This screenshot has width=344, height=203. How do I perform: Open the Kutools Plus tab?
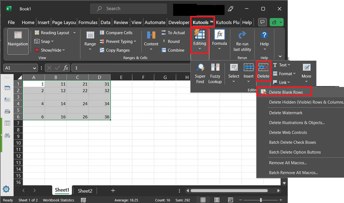tap(228, 23)
